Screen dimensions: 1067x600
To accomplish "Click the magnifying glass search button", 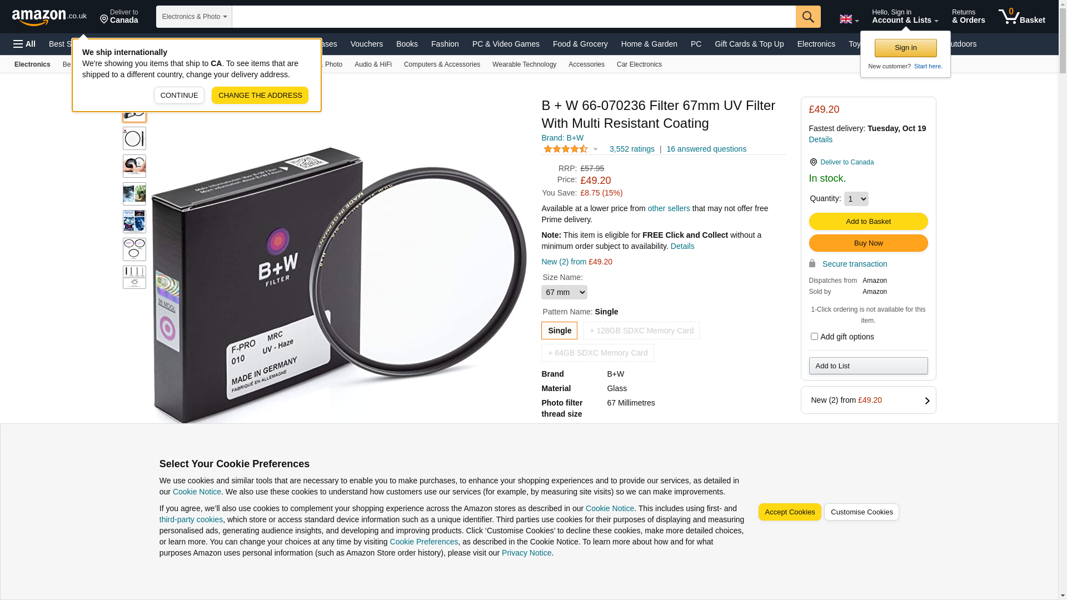I will click(807, 17).
